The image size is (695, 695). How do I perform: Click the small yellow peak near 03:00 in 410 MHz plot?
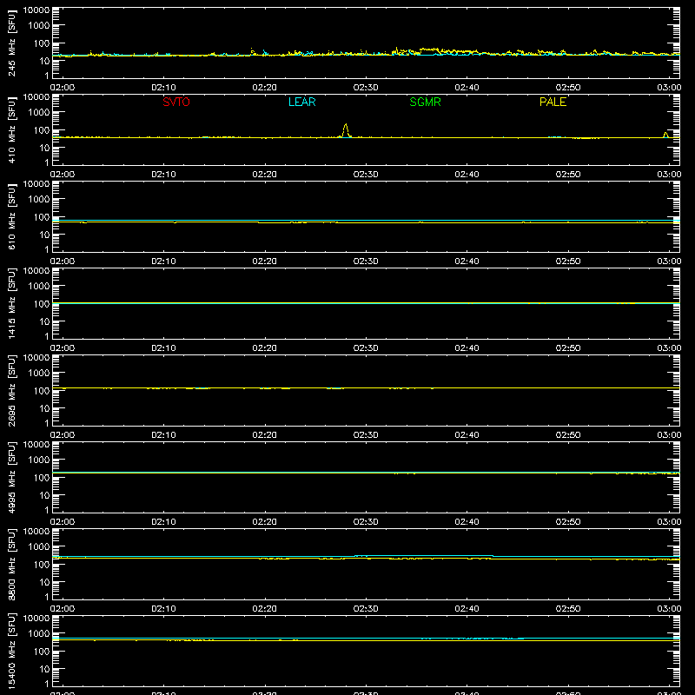point(665,135)
